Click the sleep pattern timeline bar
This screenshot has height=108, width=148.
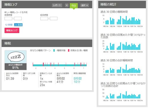(60, 65)
